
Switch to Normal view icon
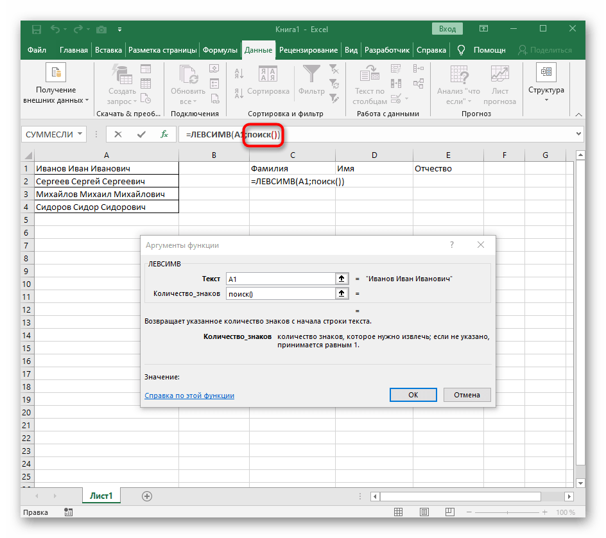(x=398, y=512)
